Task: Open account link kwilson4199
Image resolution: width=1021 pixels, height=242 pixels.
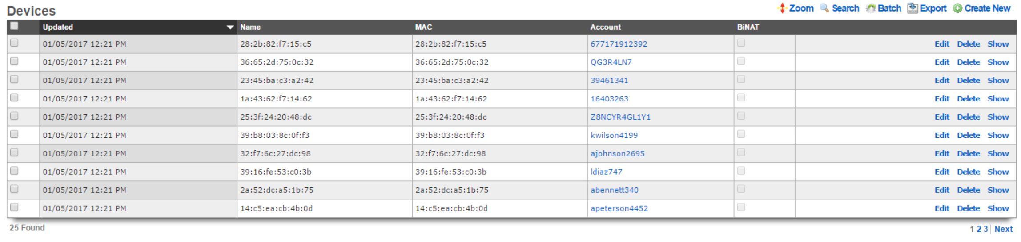Action: [614, 135]
